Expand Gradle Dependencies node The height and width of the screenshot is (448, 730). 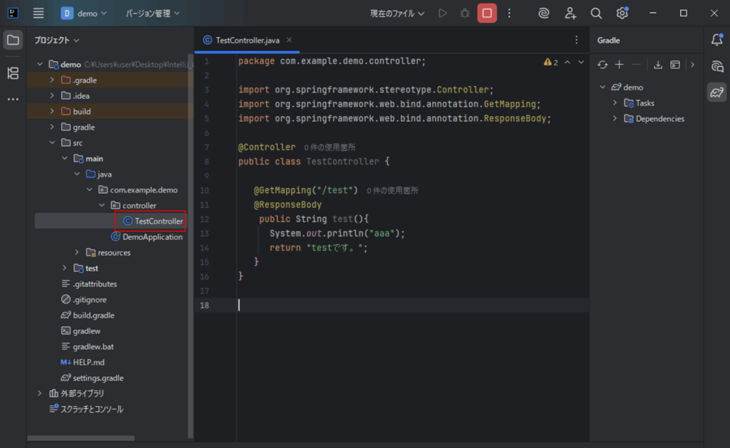(615, 119)
